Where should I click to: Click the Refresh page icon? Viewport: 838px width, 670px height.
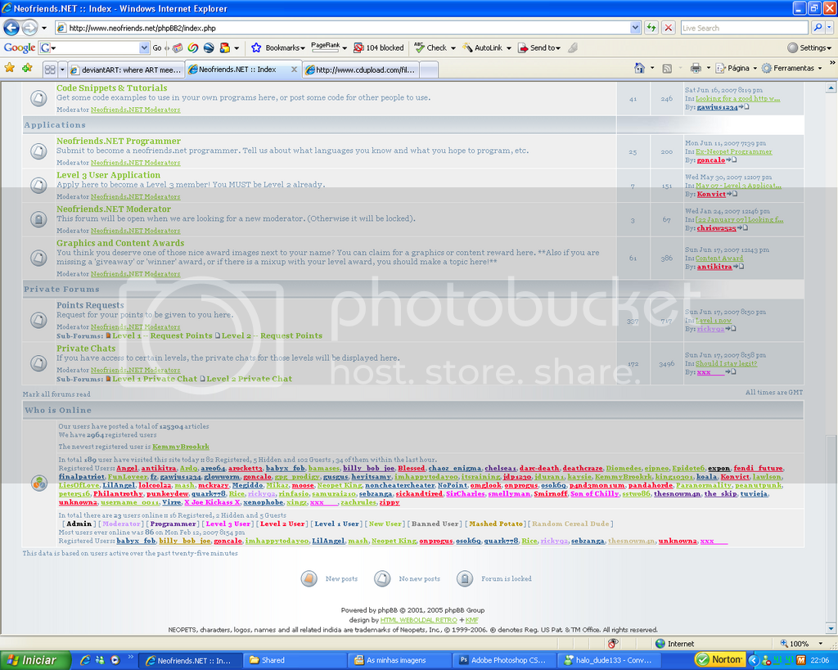coord(651,28)
